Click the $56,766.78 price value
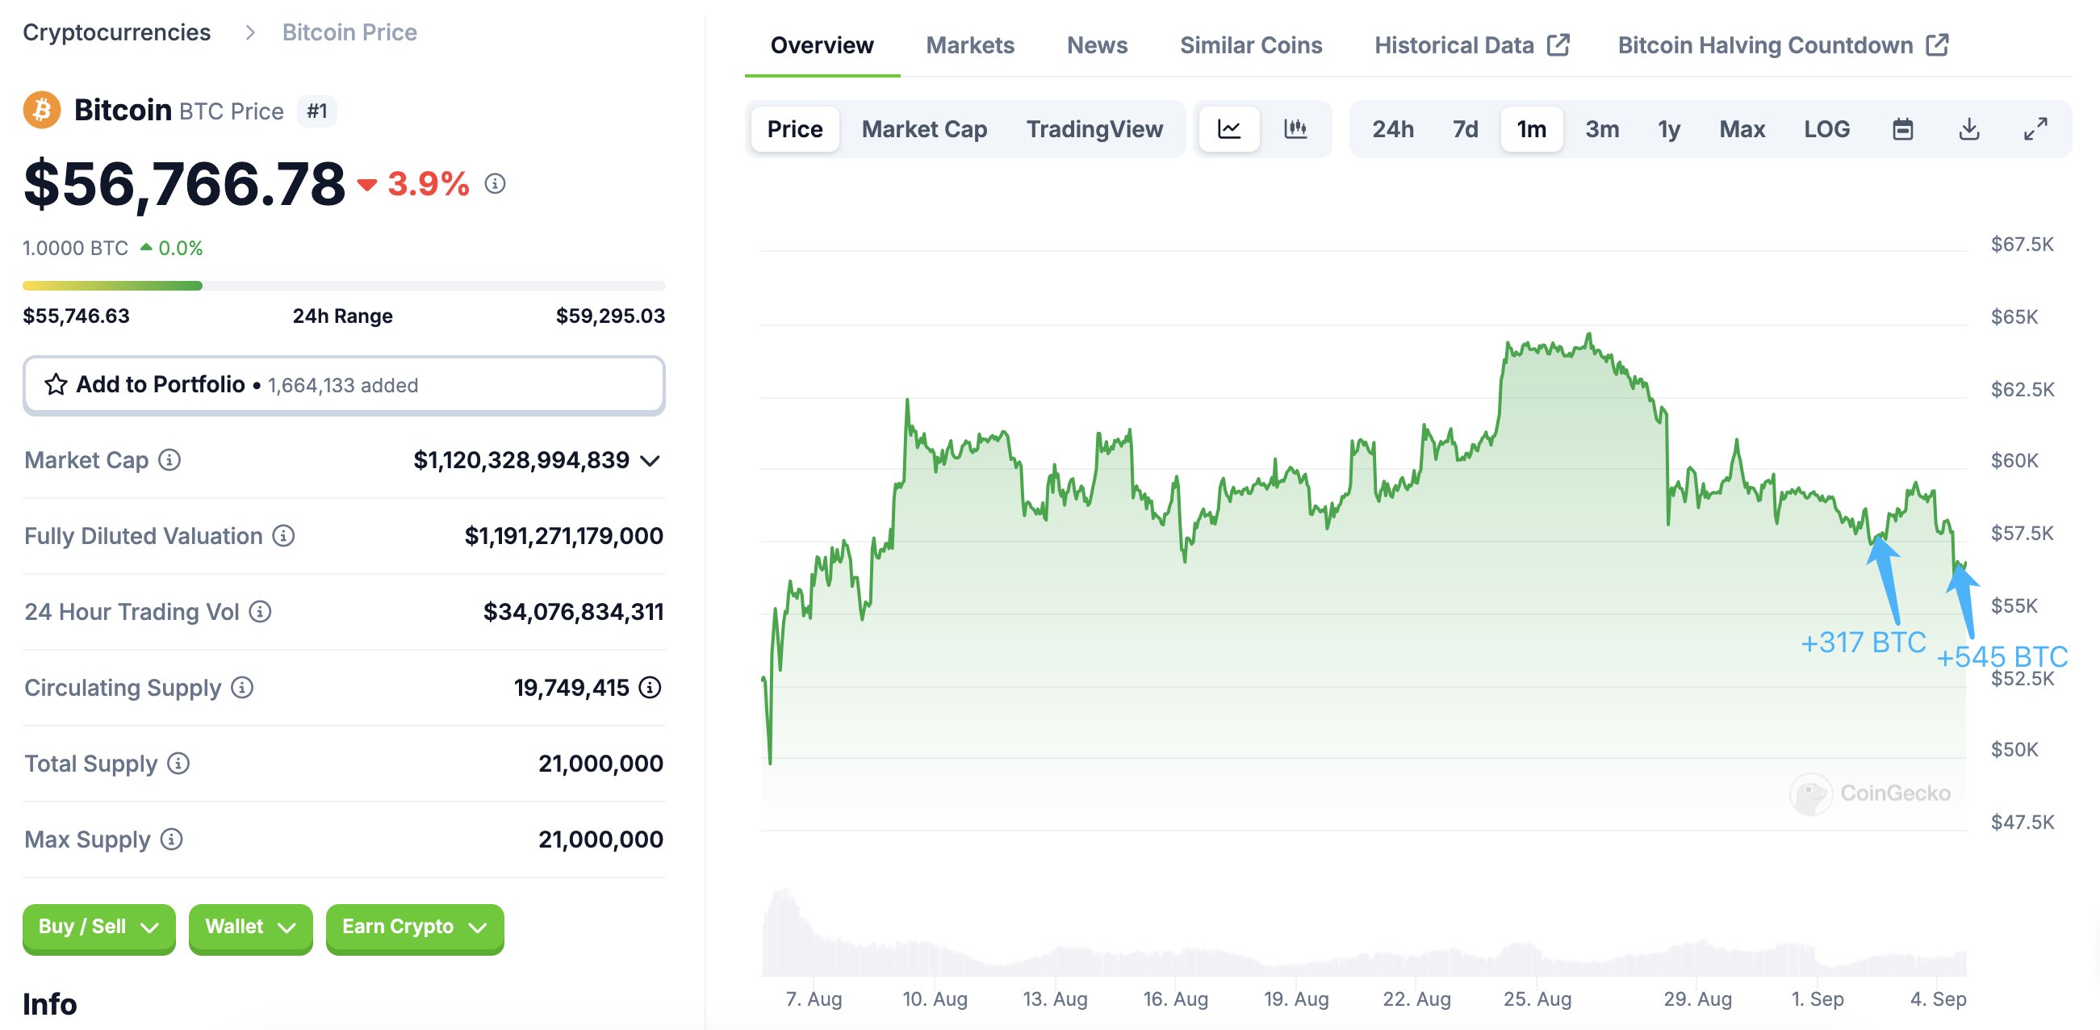The width and height of the screenshot is (2100, 1030). 184,184
